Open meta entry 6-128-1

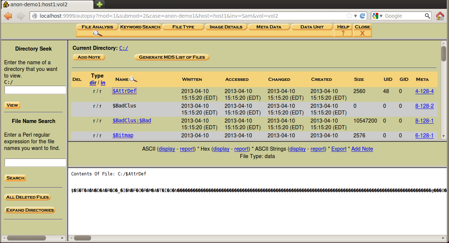pos(424,136)
